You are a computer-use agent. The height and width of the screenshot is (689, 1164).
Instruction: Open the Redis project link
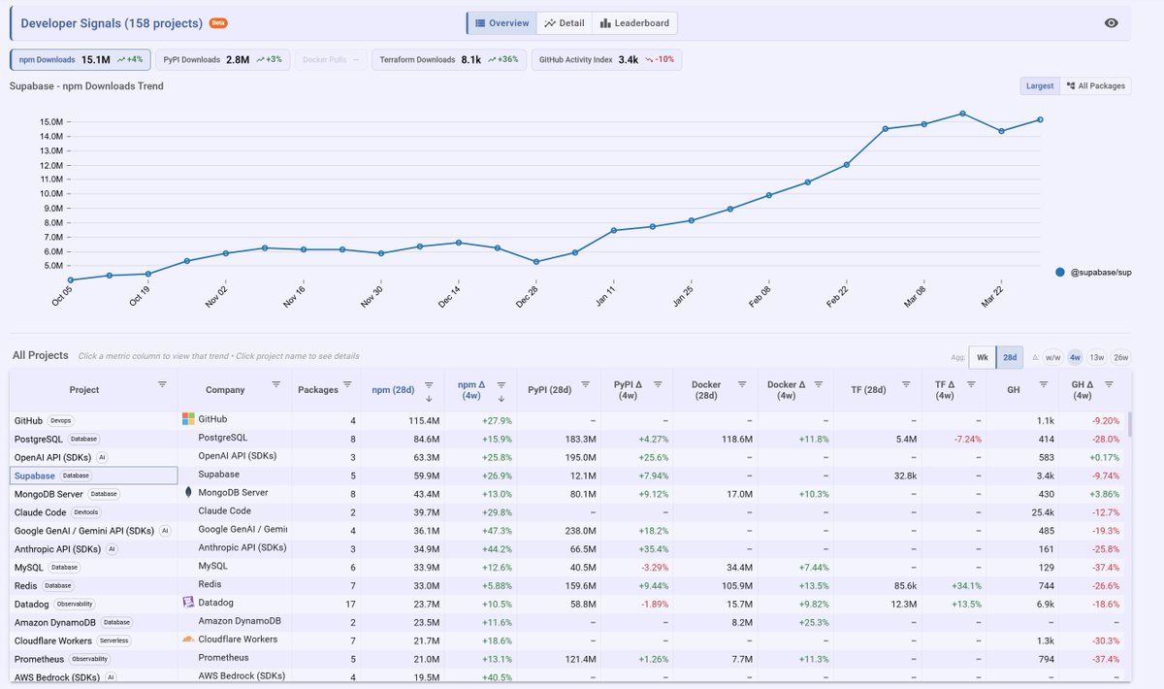pyautogui.click(x=26, y=585)
